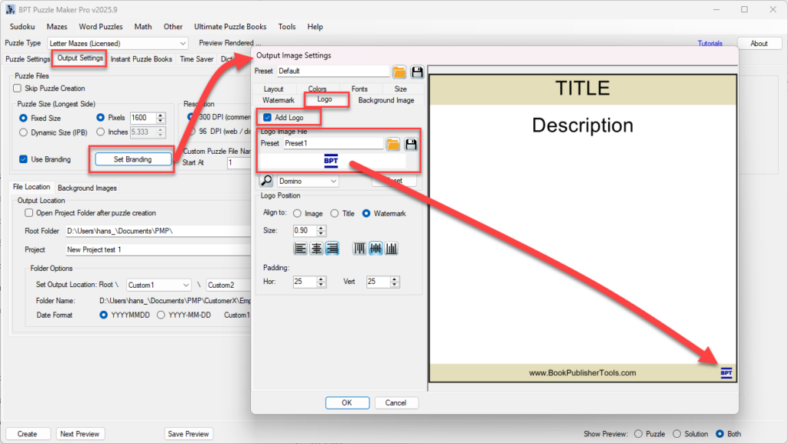Align logo horizontally to the right
Viewport: 788px width, 444px height.
[x=332, y=249]
